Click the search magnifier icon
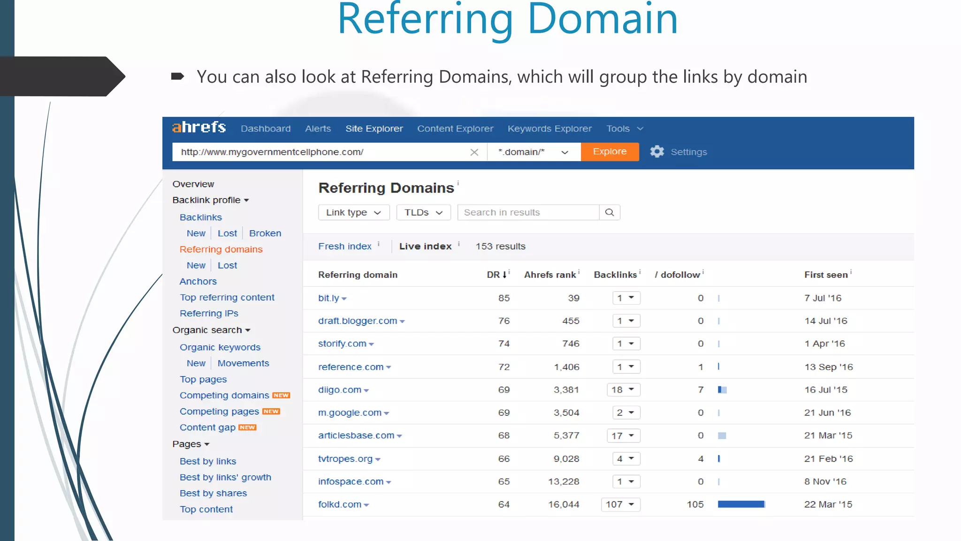 tap(610, 212)
